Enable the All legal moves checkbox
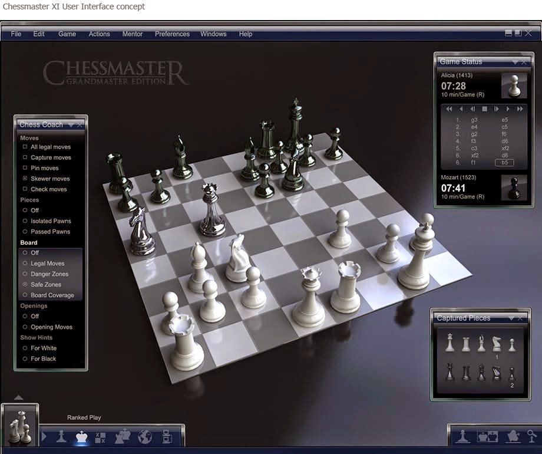542x454 pixels. point(25,147)
